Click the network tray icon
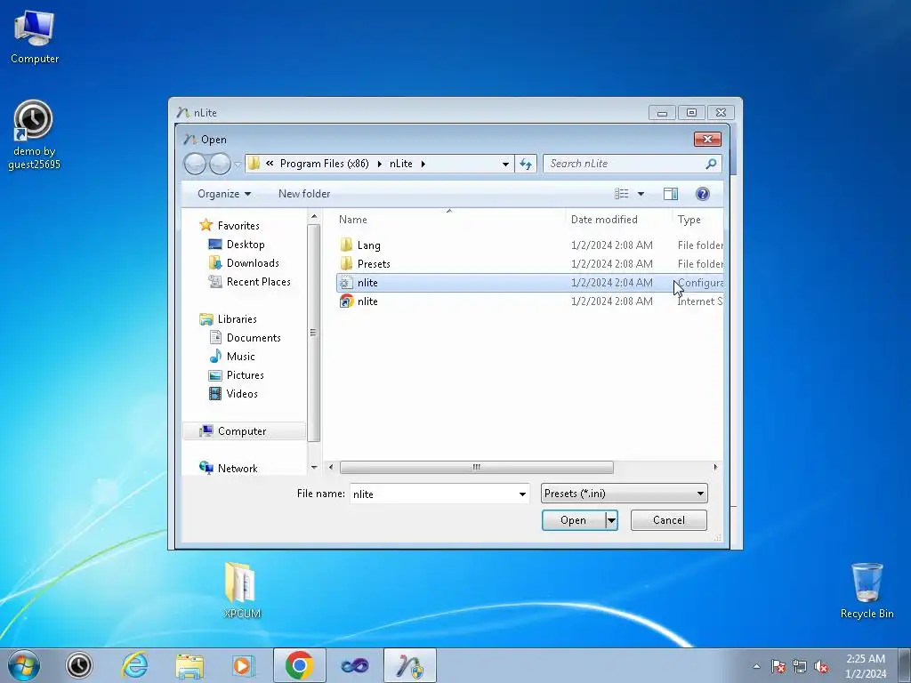The image size is (911, 683). [800, 667]
